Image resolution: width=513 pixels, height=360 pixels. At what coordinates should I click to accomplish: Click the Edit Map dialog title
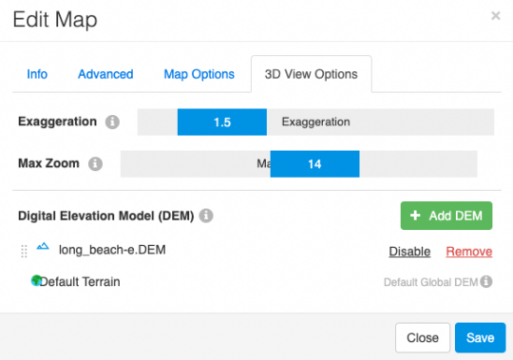click(55, 20)
